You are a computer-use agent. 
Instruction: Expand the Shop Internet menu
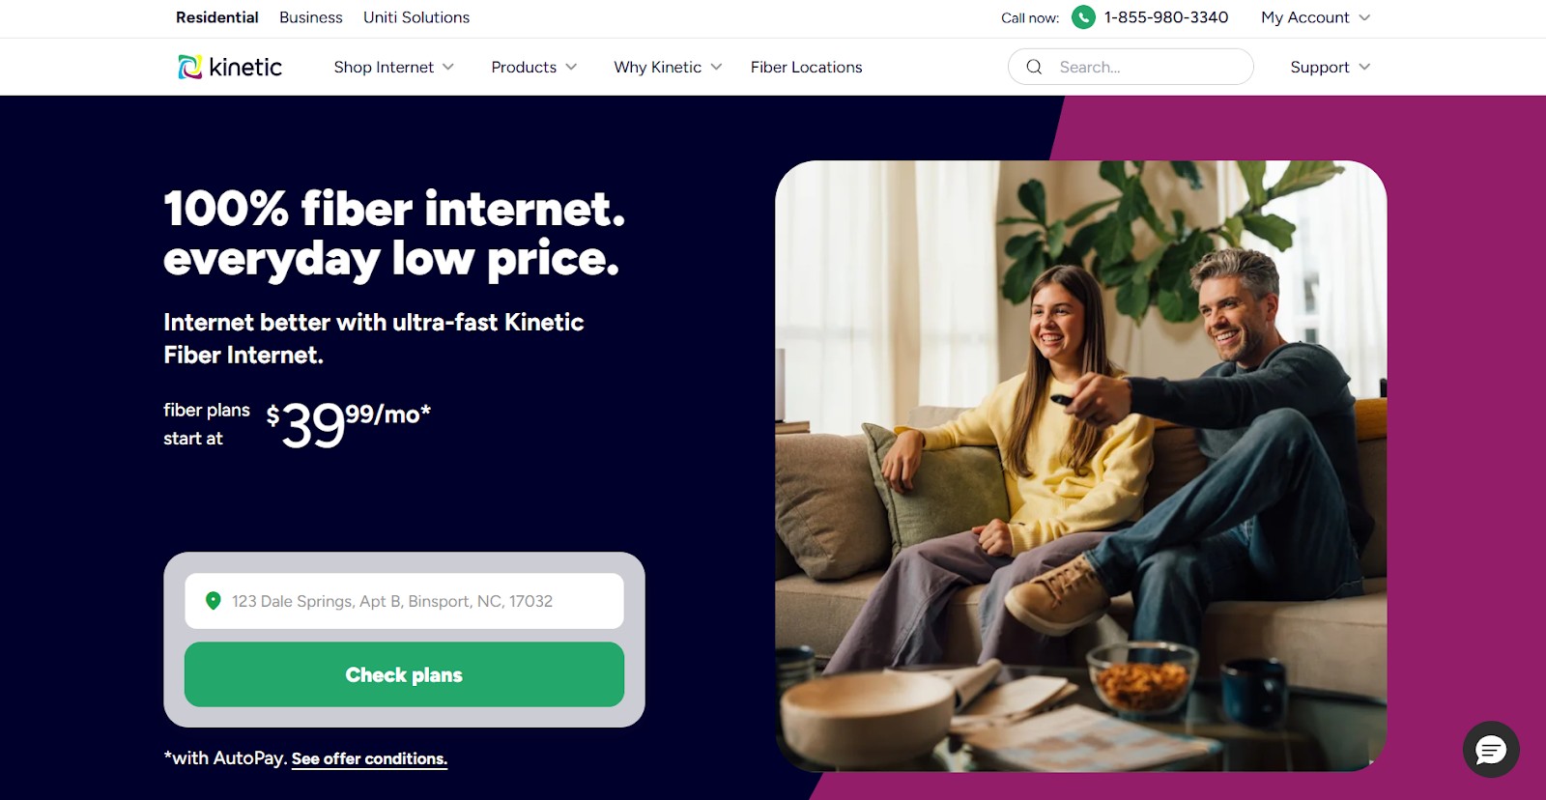point(393,67)
